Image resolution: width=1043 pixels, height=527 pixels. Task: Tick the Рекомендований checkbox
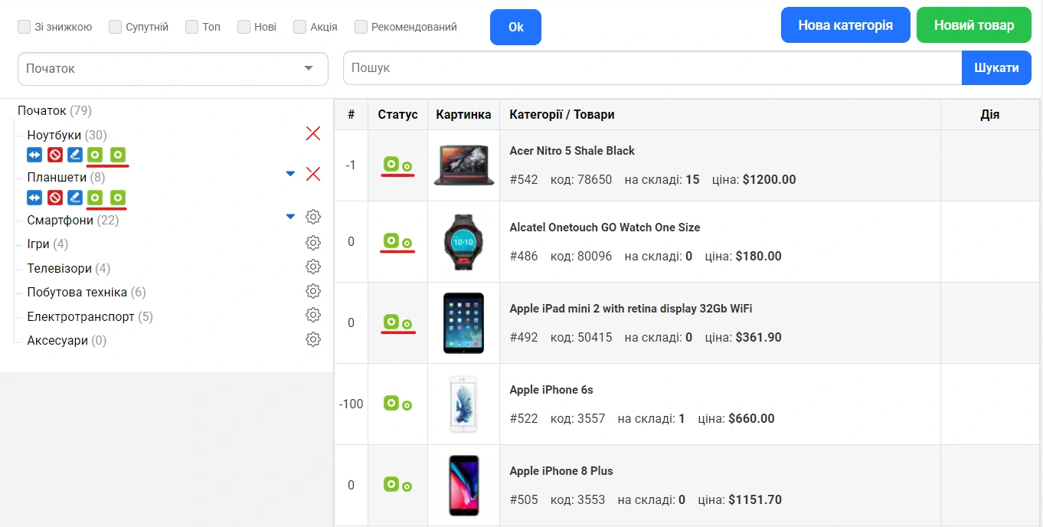point(361,27)
